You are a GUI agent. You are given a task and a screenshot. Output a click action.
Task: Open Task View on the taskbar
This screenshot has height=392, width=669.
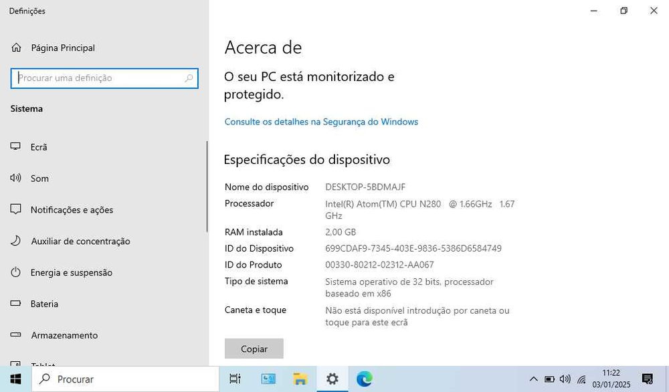235,379
